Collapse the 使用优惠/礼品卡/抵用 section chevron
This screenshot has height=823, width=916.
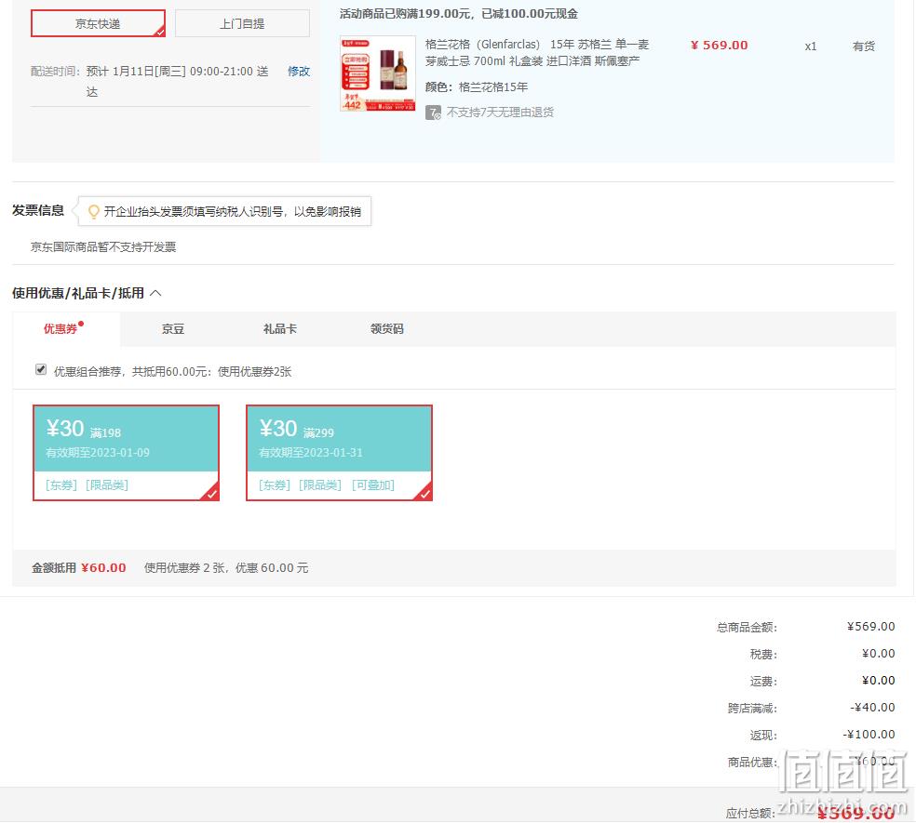(156, 293)
